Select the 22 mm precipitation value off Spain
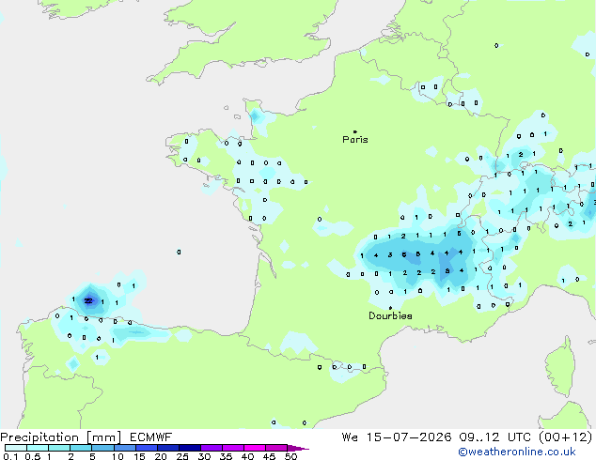 tap(88, 301)
